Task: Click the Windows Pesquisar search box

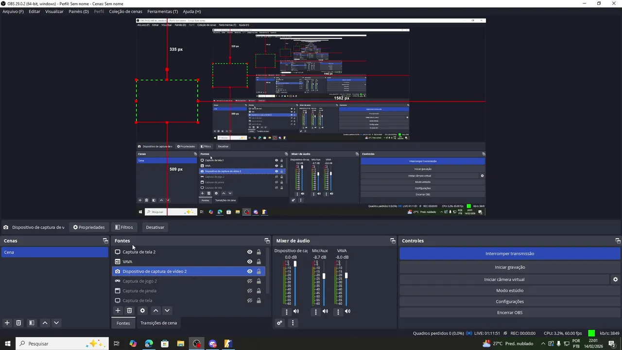Action: (x=62, y=344)
